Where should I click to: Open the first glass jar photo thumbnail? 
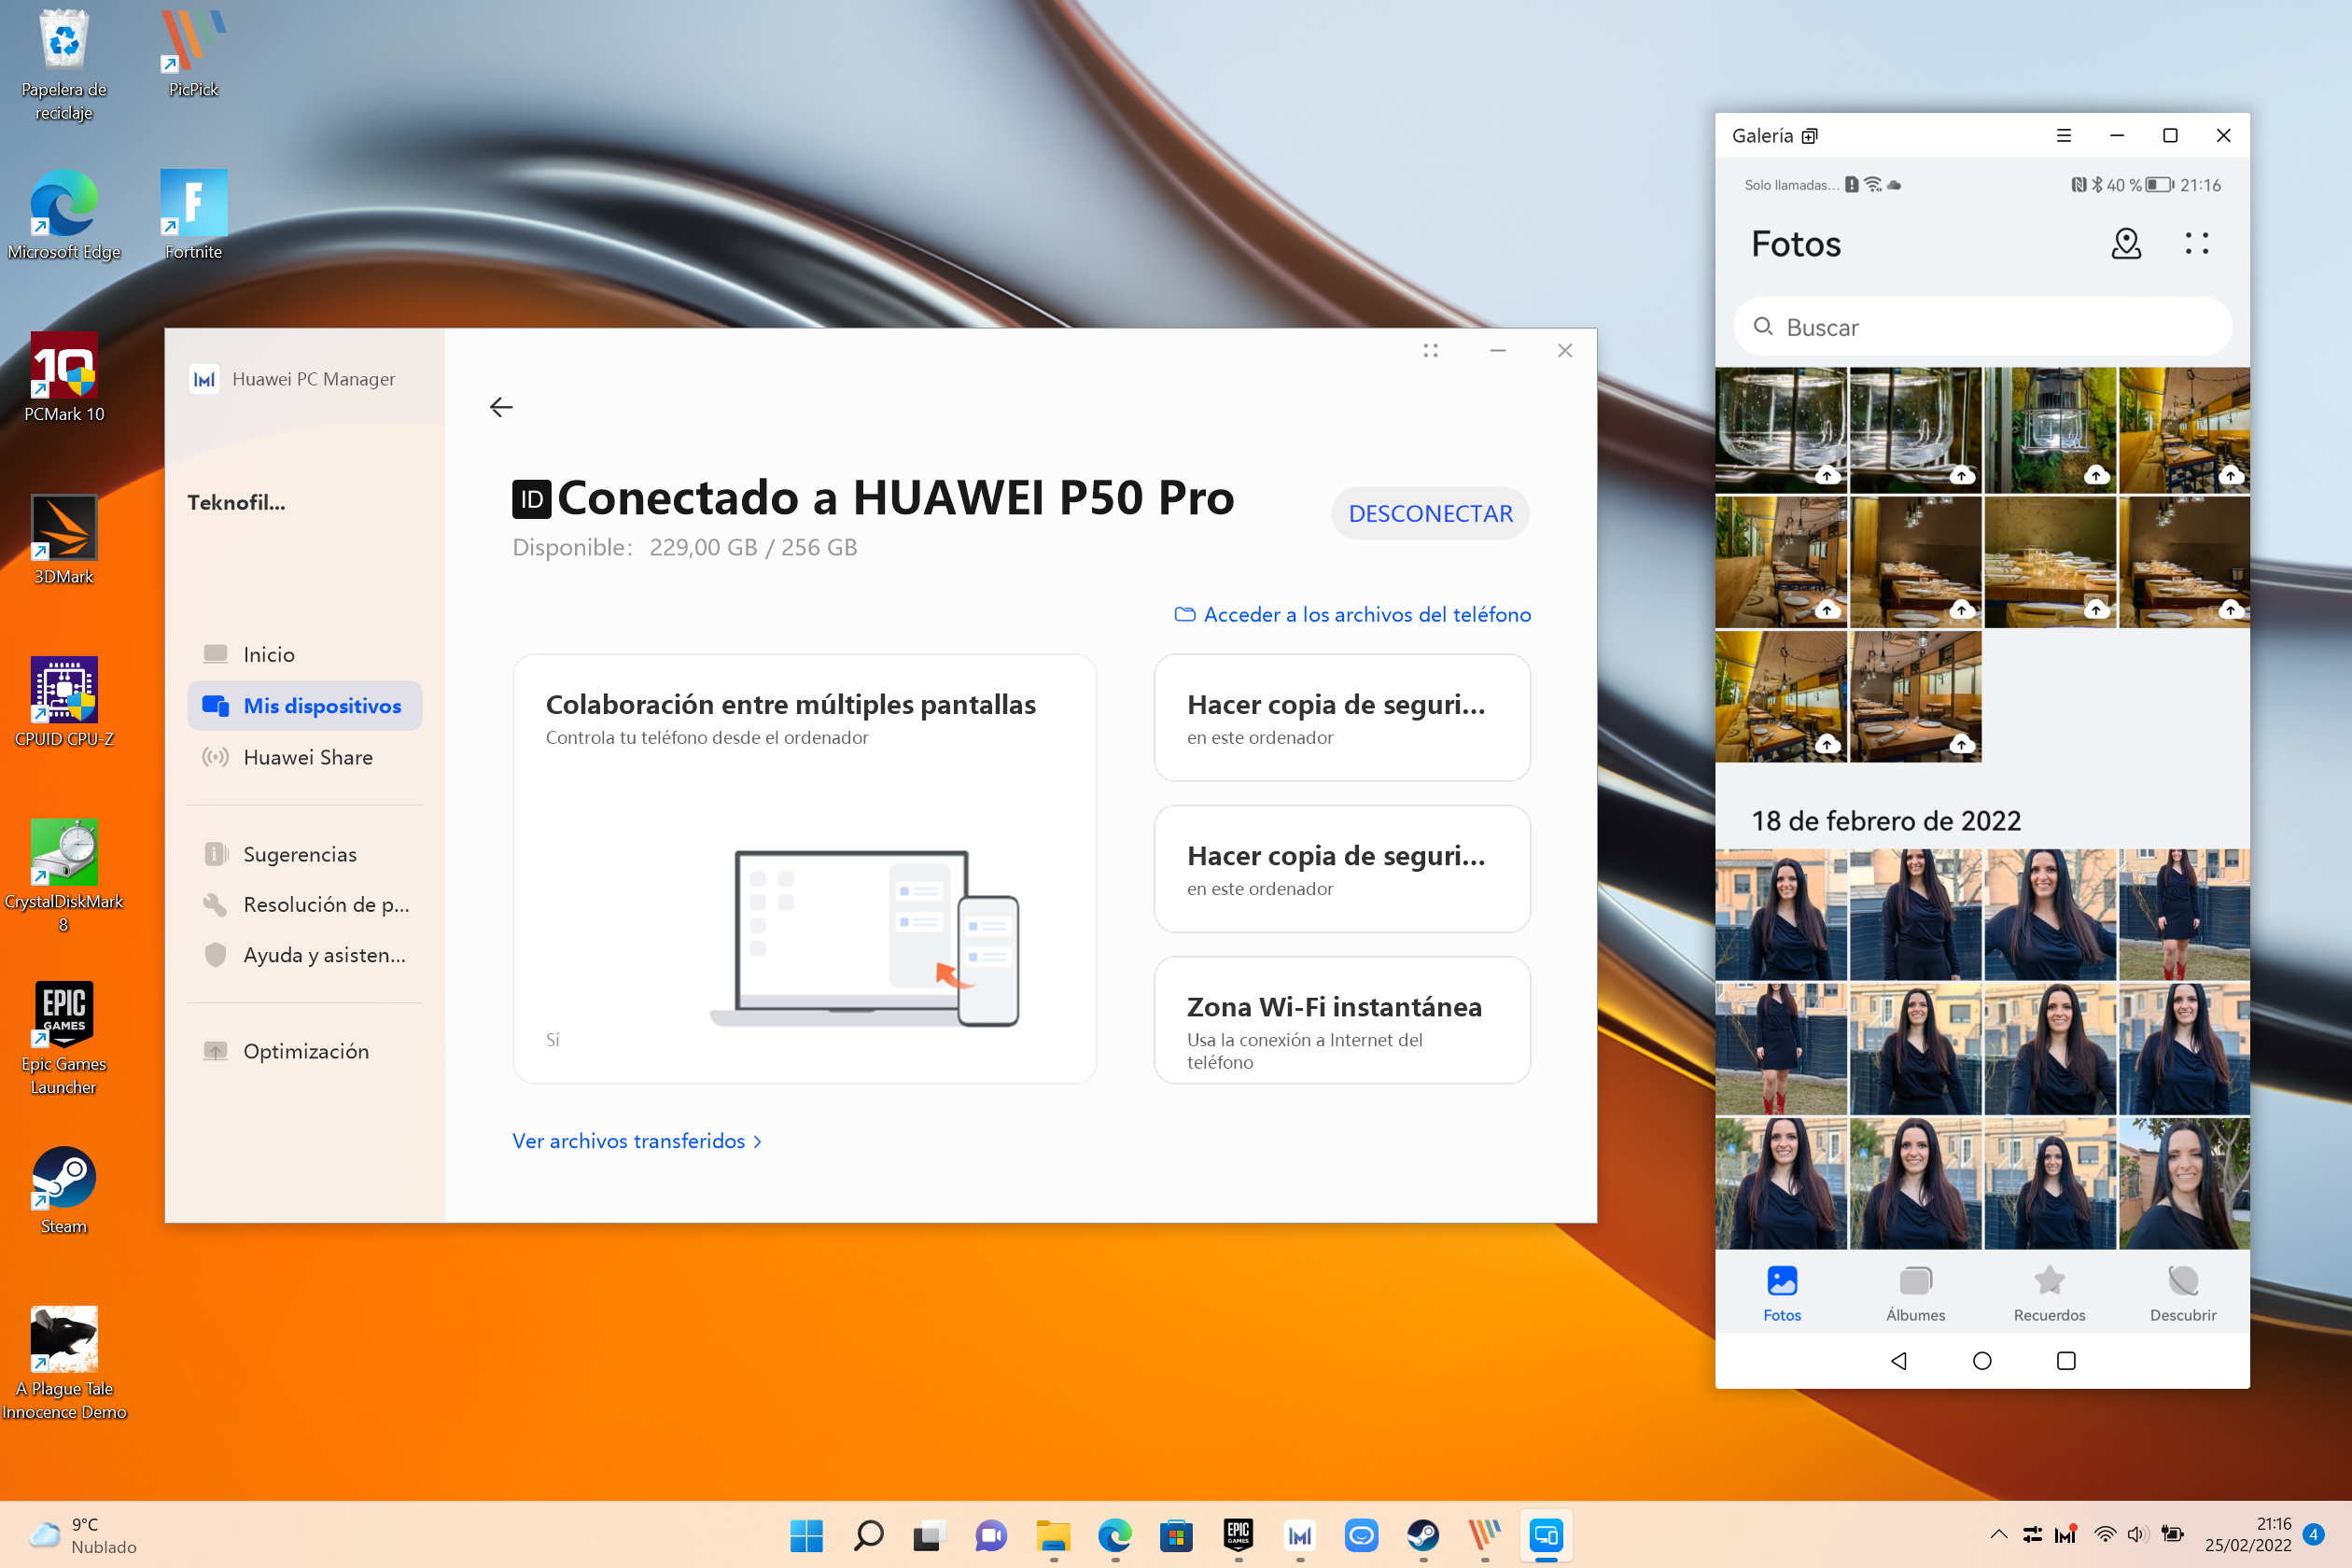click(1781, 430)
